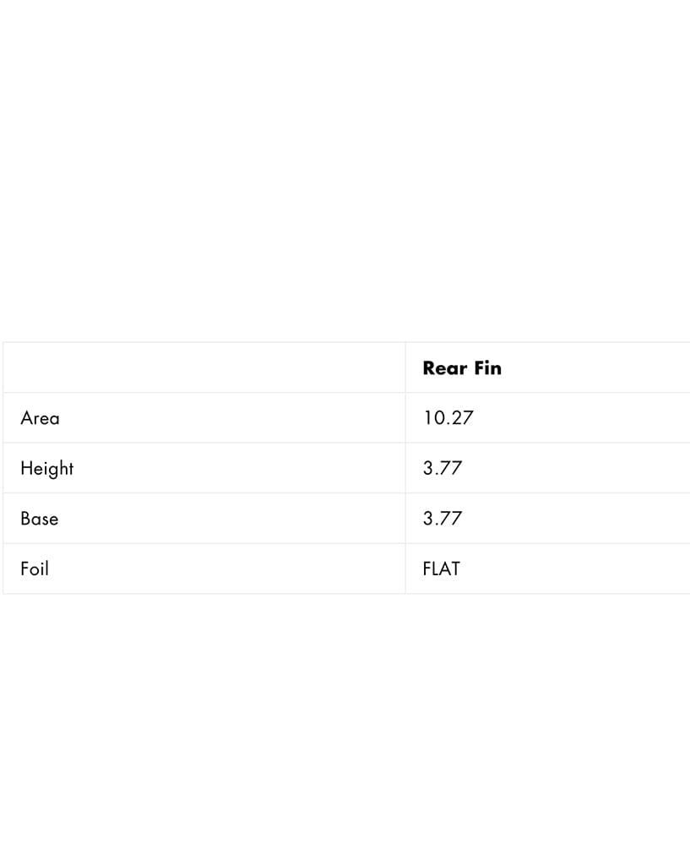This screenshot has width=690, height=865.
Task: Select the "Foil" row label
Action: [x=35, y=569]
